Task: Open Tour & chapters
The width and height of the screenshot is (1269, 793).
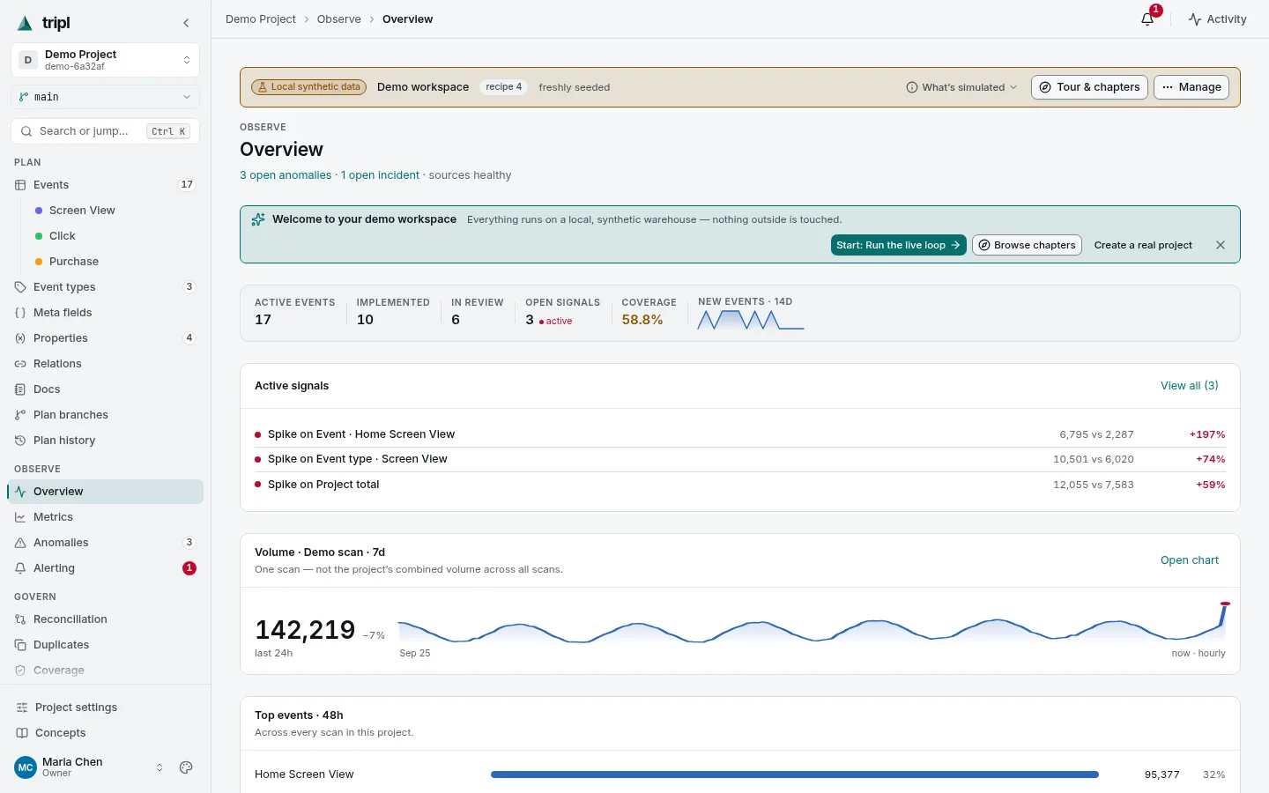Action: point(1089,87)
